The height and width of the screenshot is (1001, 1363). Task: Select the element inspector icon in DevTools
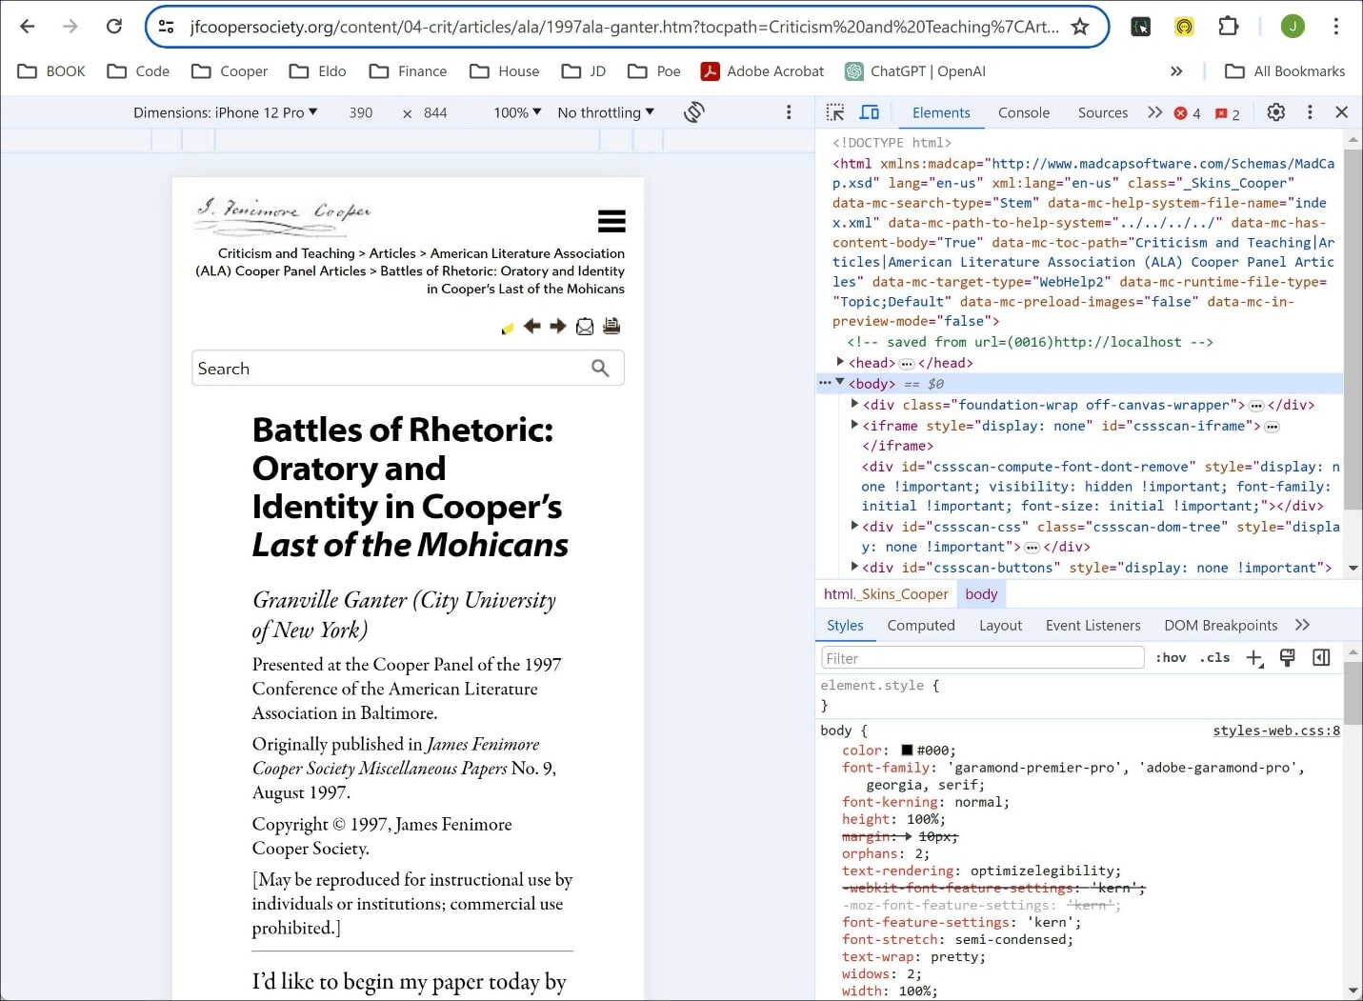(x=834, y=111)
